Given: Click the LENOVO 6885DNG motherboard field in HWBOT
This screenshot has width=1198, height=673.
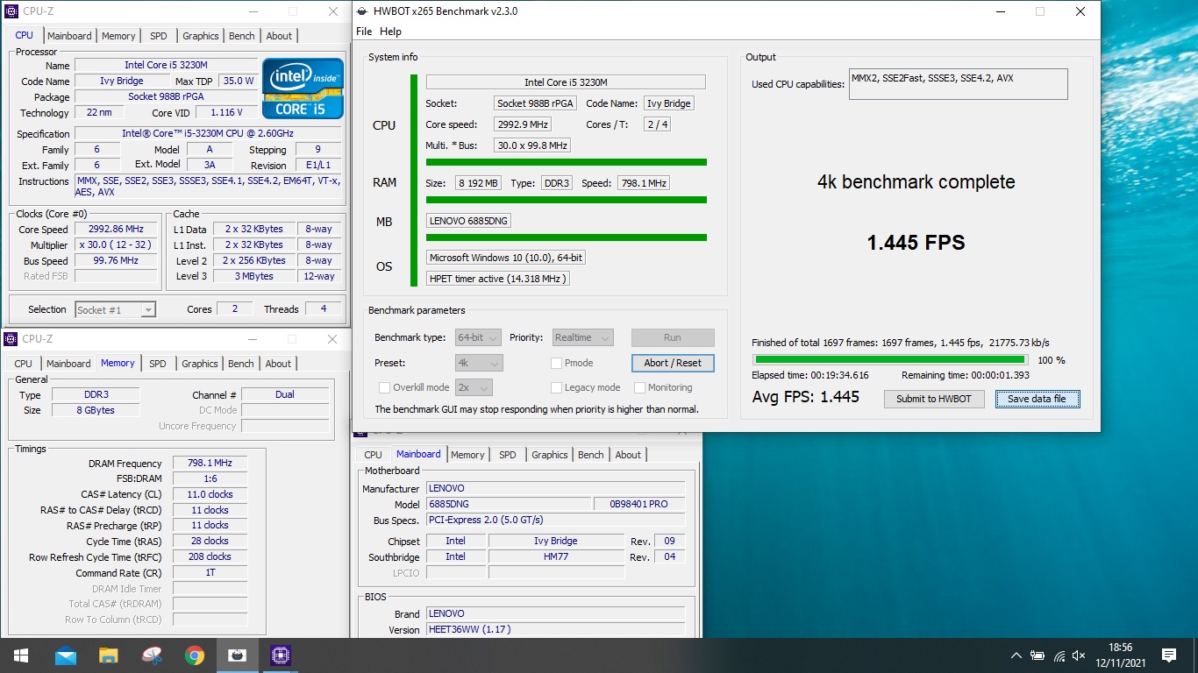Looking at the screenshot, I should point(468,221).
